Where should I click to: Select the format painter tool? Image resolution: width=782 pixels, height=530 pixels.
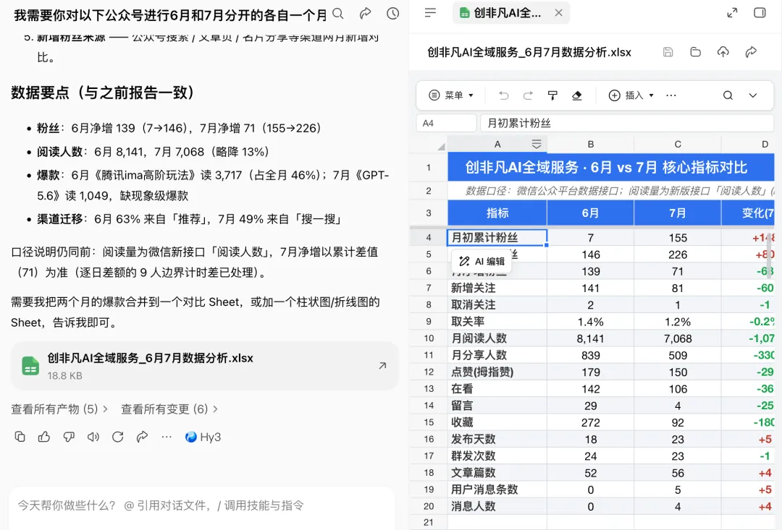(x=552, y=95)
